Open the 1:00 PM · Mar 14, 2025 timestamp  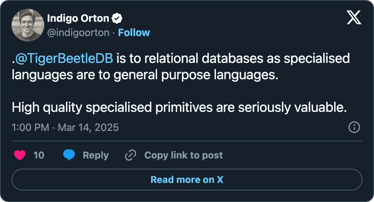(65, 128)
